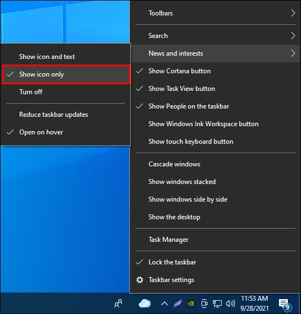Viewport: 301px width, 314px height.
Task: Open Task Manager from the menu
Action: coord(215,240)
